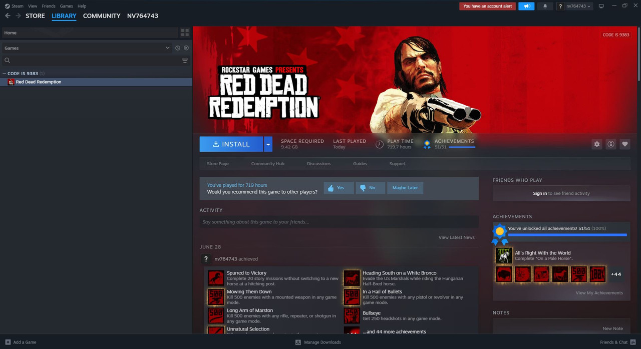Viewport: 641px width, 349px height.
Task: Click the 51/51 achievements progress bar
Action: [x=567, y=234]
